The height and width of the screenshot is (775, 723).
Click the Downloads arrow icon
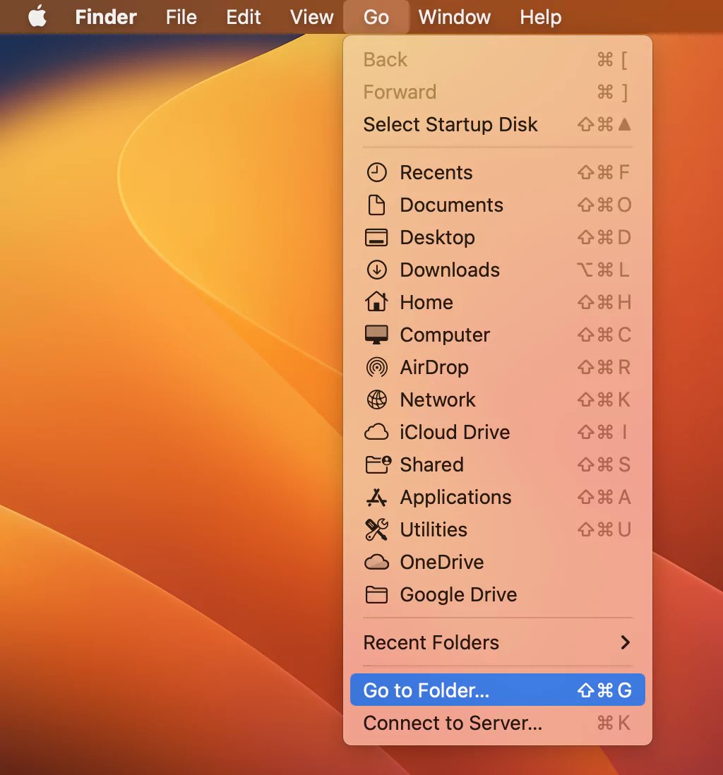(x=378, y=270)
